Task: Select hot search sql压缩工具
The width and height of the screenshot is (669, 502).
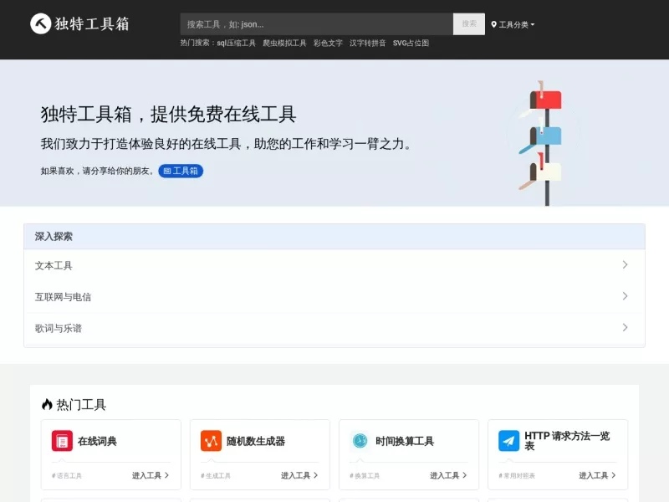Action: pos(237,44)
